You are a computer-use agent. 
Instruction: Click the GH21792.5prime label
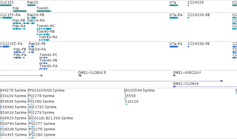tap(42, 107)
